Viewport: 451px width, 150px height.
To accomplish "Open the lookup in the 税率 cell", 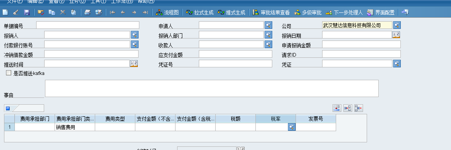I will tap(292, 127).
